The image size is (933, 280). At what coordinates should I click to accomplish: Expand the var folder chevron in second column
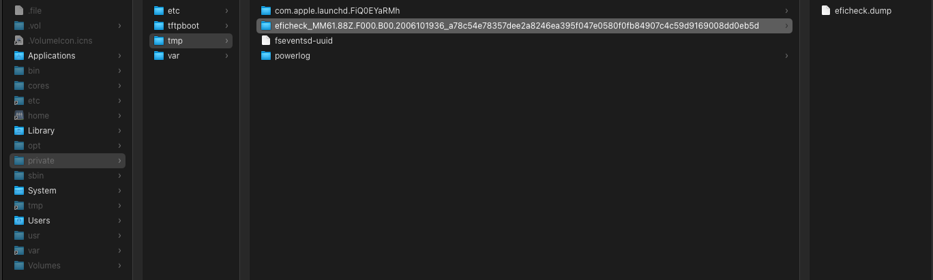click(x=226, y=56)
